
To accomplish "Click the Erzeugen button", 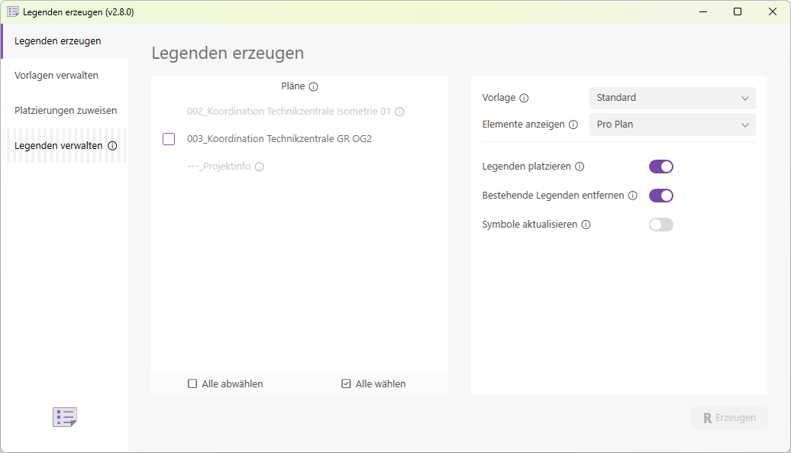I will click(729, 417).
